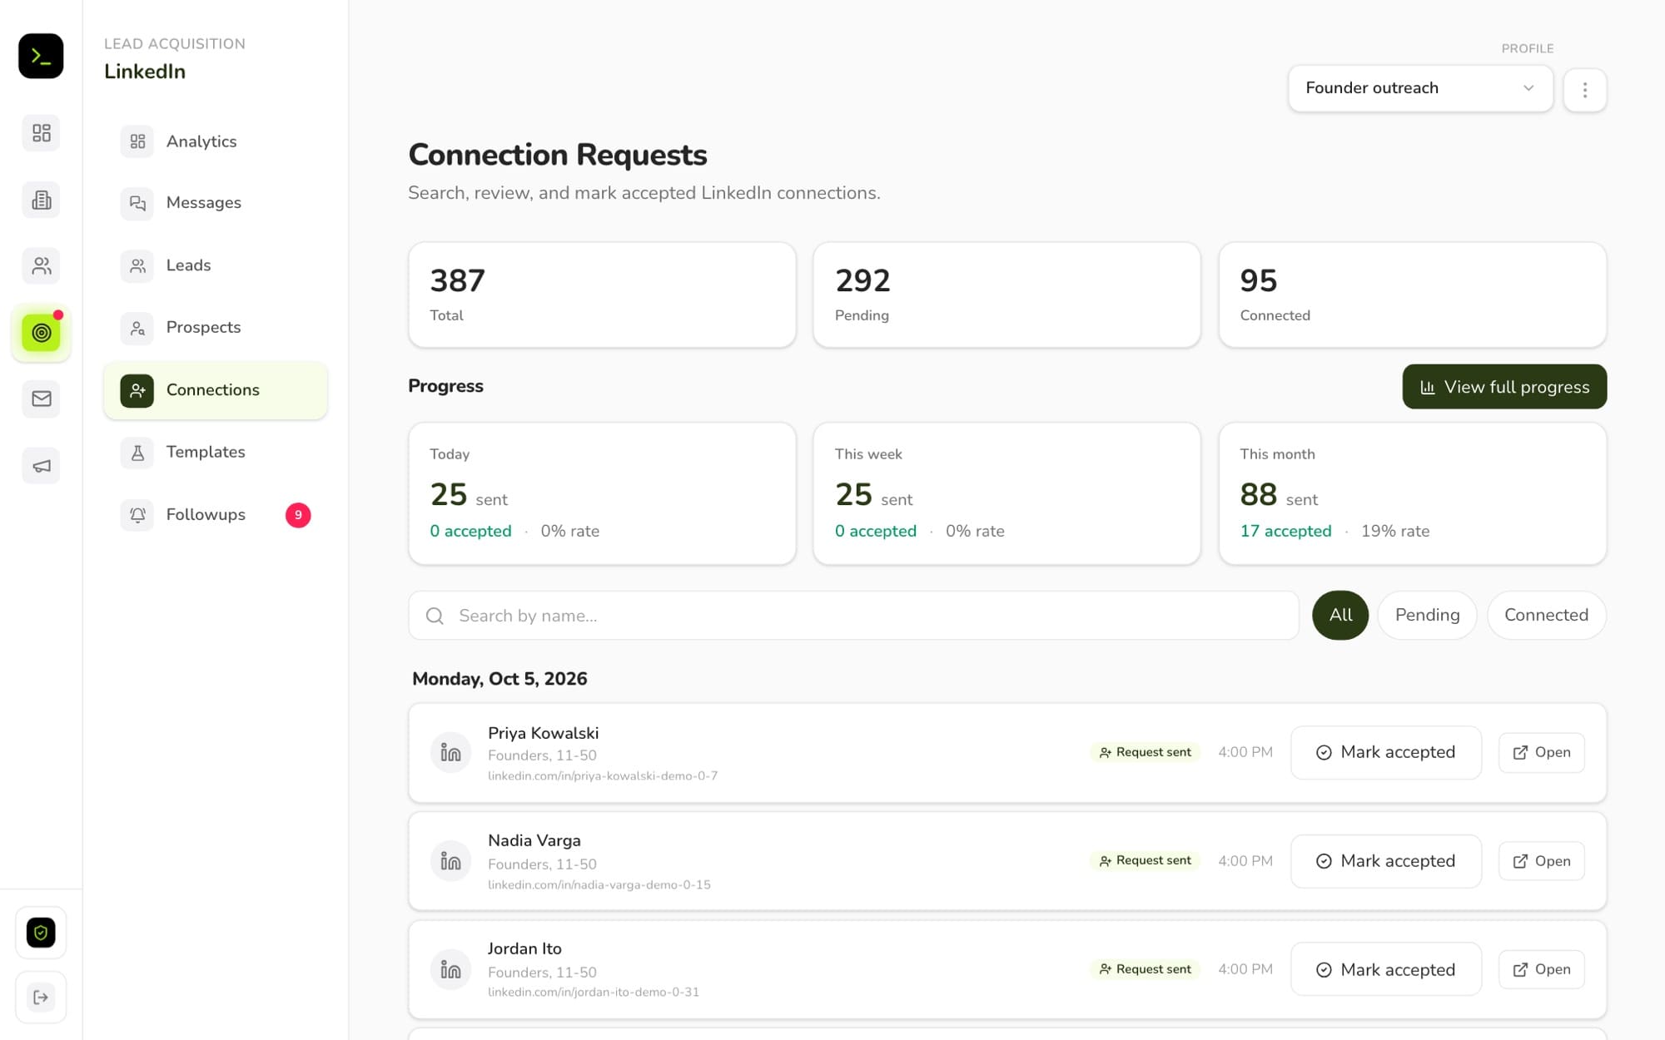Click View full progress button
The height and width of the screenshot is (1040, 1665).
point(1504,387)
